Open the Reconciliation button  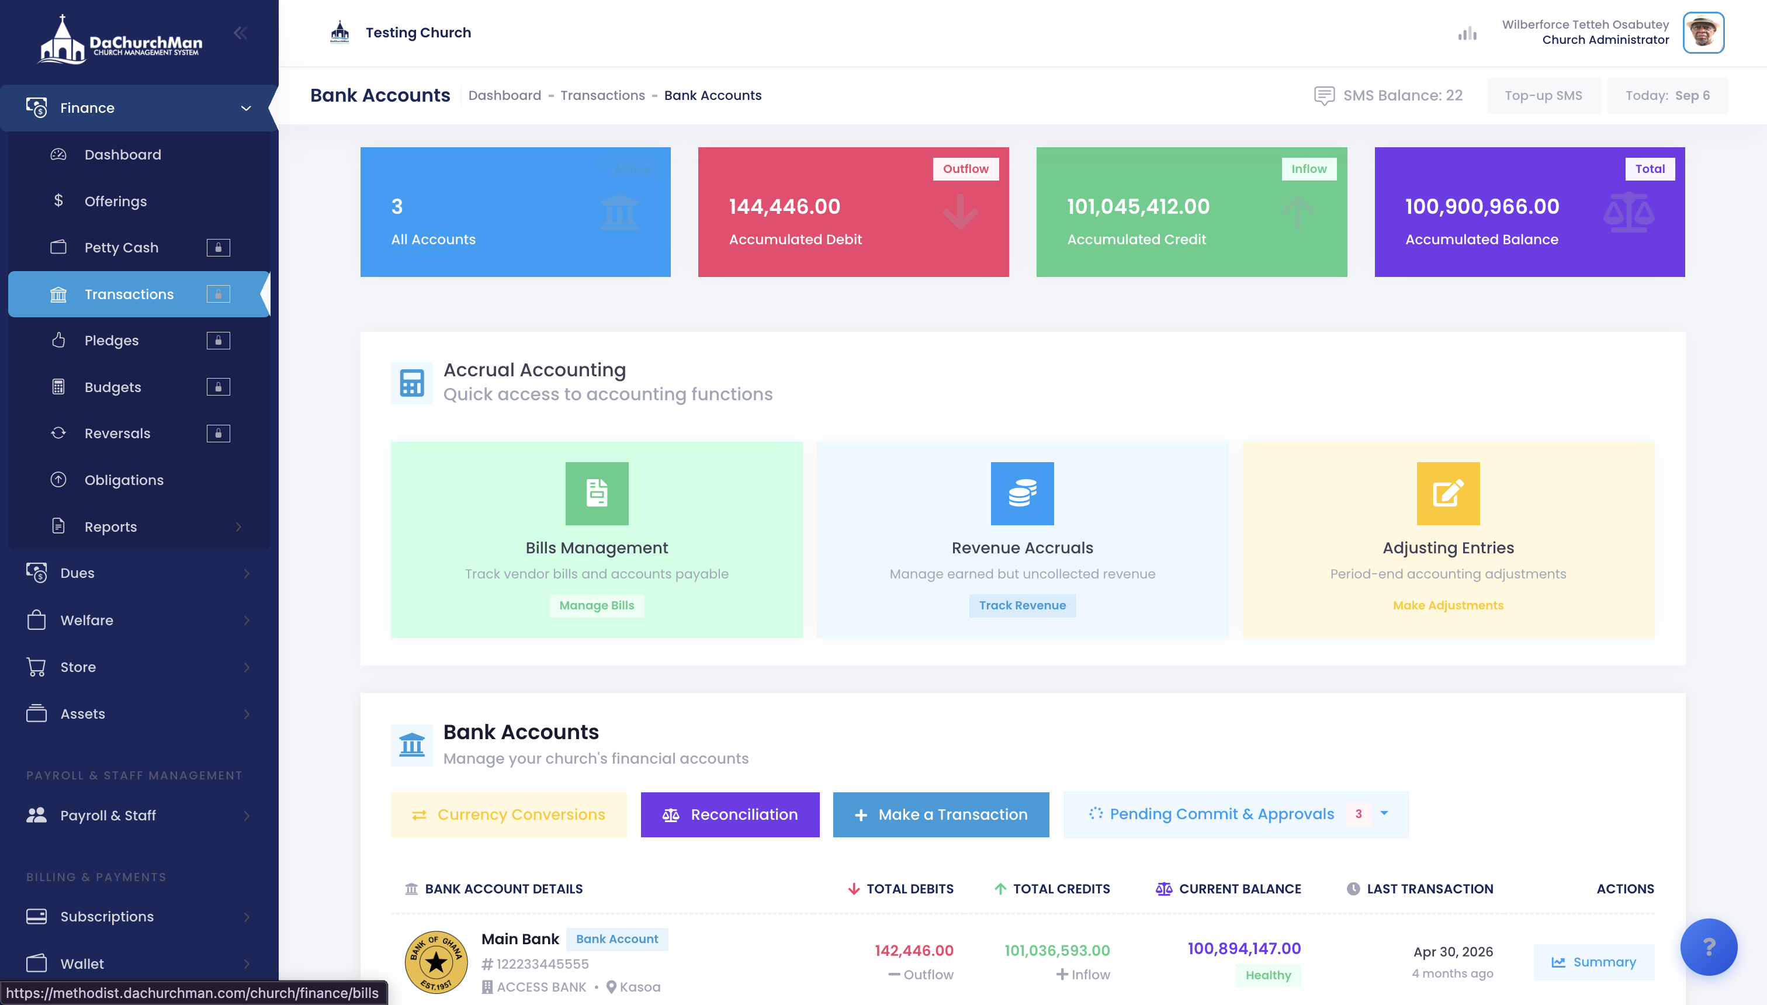click(x=730, y=815)
